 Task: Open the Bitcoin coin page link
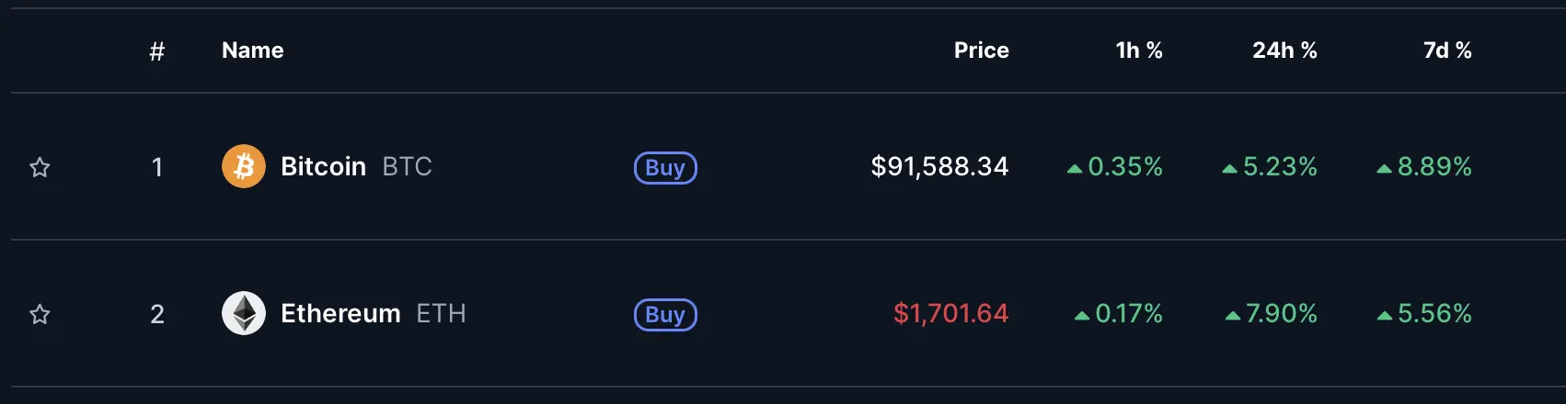click(323, 166)
